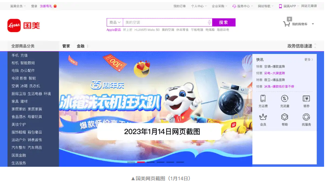Open the 找服务 service icon
329x188 pixels.
pyautogui.click(x=306, y=117)
